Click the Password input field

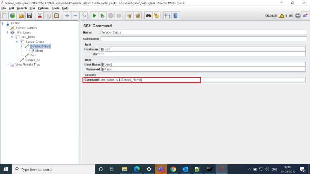(x=203, y=70)
